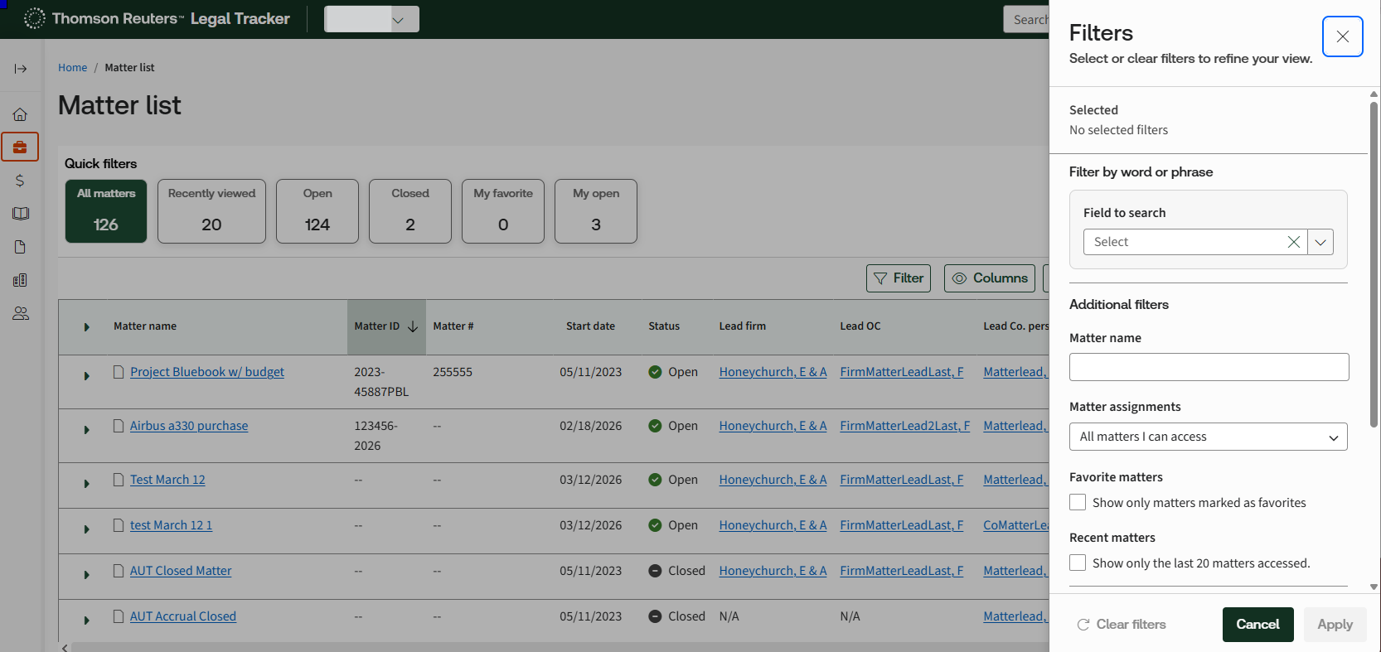Expand the AUT Accrual Closed row
1381x652 pixels.
[86, 621]
